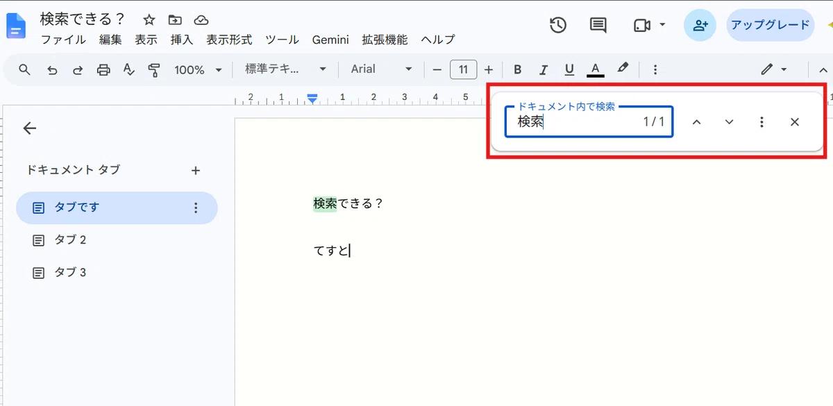Open version history clock icon
This screenshot has width=833, height=406.
click(x=558, y=26)
